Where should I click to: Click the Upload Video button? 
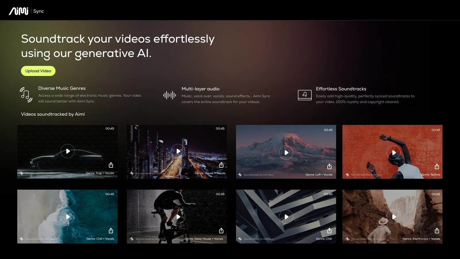(38, 71)
